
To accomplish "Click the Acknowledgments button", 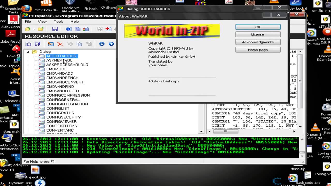I will tap(258, 42).
